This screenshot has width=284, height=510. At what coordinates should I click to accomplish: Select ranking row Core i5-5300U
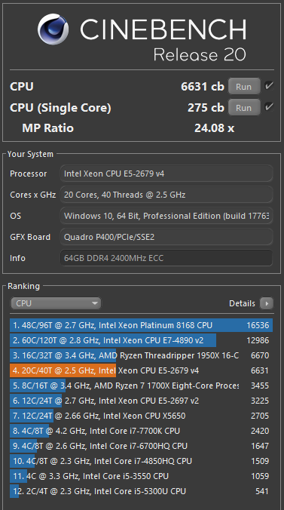click(141, 491)
